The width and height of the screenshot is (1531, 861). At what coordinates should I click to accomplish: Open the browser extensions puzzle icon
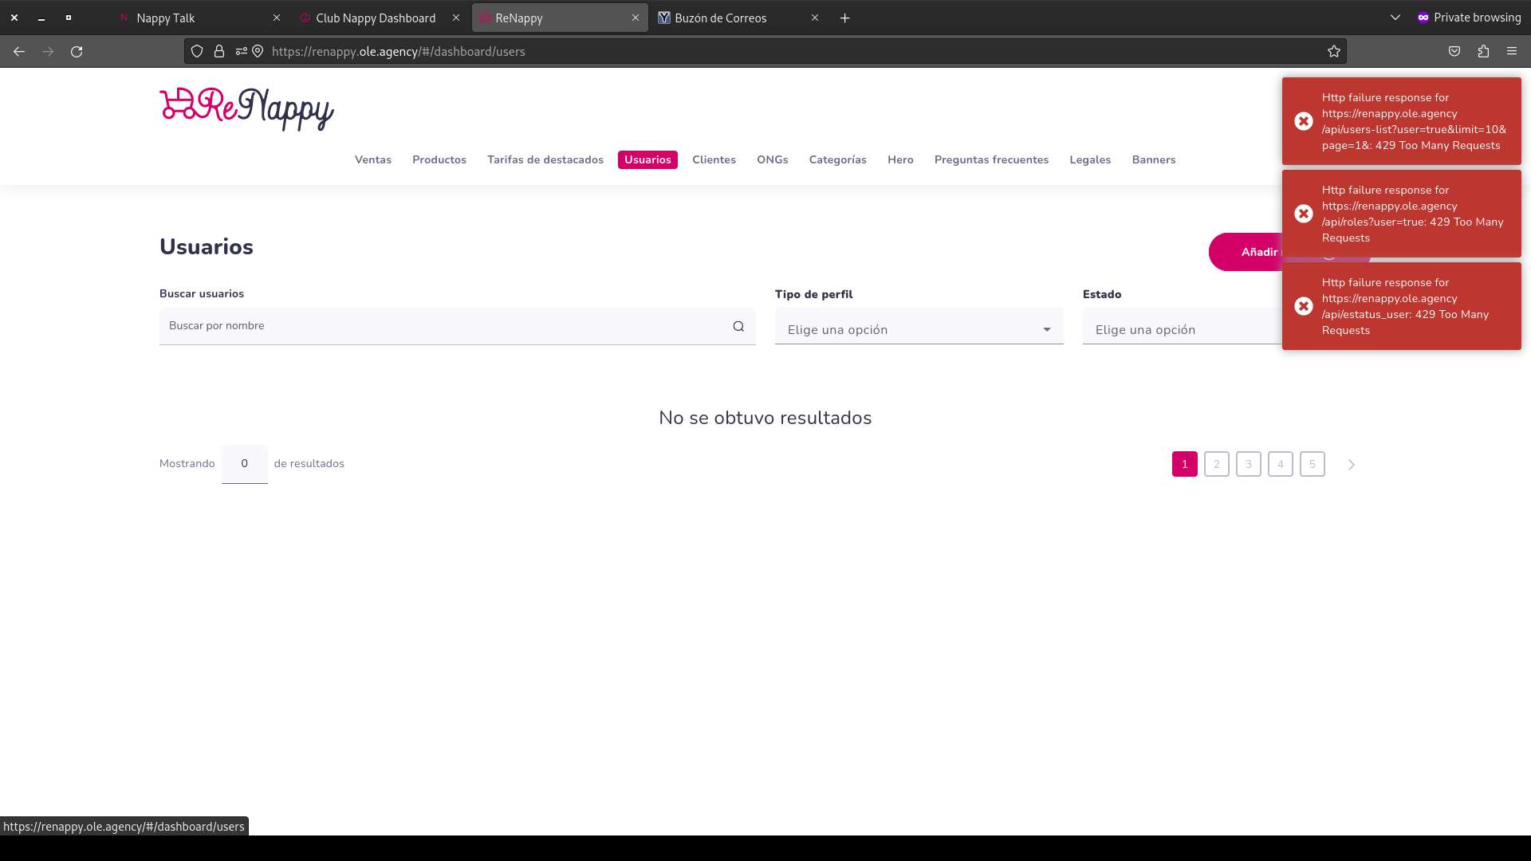(x=1483, y=52)
